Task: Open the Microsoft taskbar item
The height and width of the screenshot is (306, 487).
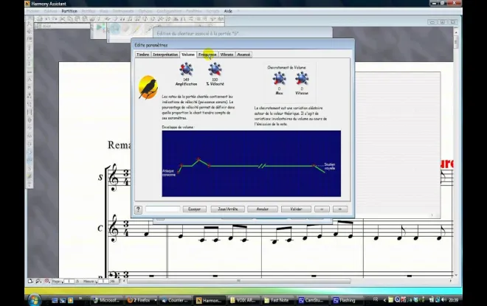Action: coord(106,300)
